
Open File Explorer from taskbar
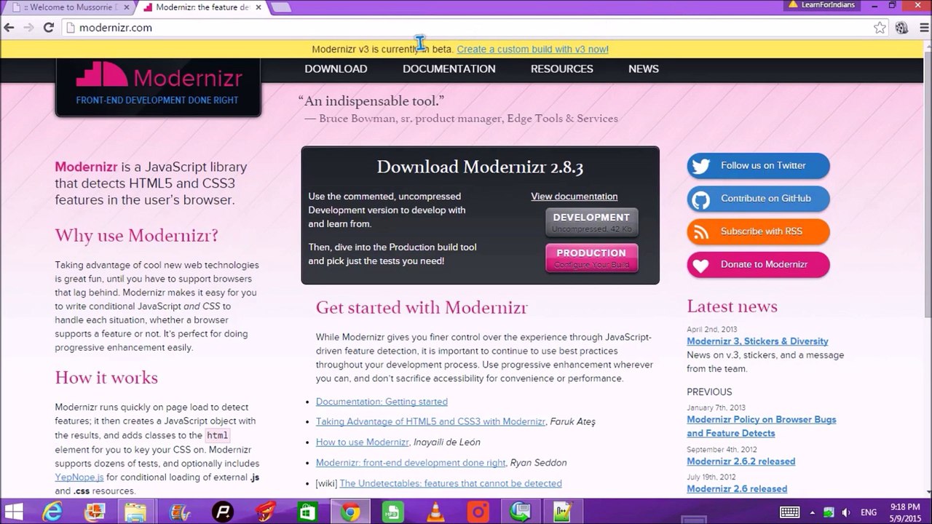(135, 512)
